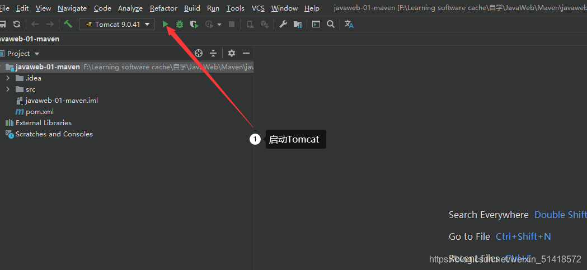
Task: Open Search Everywhere magnifier icon
Action: tap(331, 24)
